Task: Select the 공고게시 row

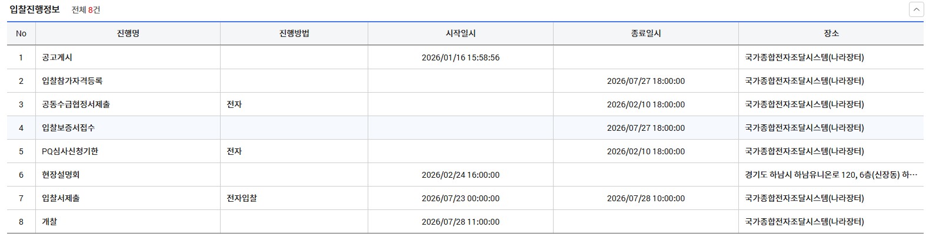Action: click(x=57, y=57)
